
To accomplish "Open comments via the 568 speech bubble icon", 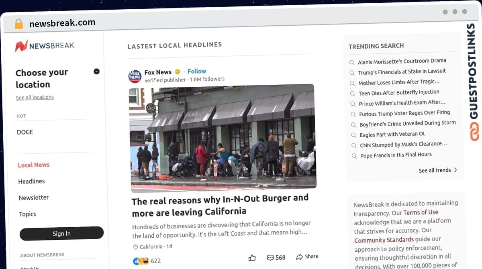I will [x=270, y=257].
